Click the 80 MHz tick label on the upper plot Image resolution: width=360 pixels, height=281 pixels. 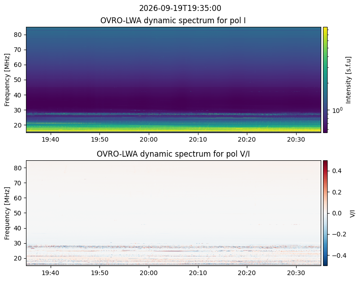tap(18, 35)
